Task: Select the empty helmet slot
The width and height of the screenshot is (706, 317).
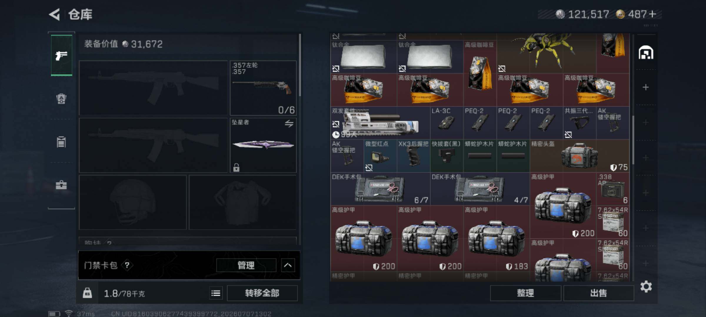Action: point(133,202)
